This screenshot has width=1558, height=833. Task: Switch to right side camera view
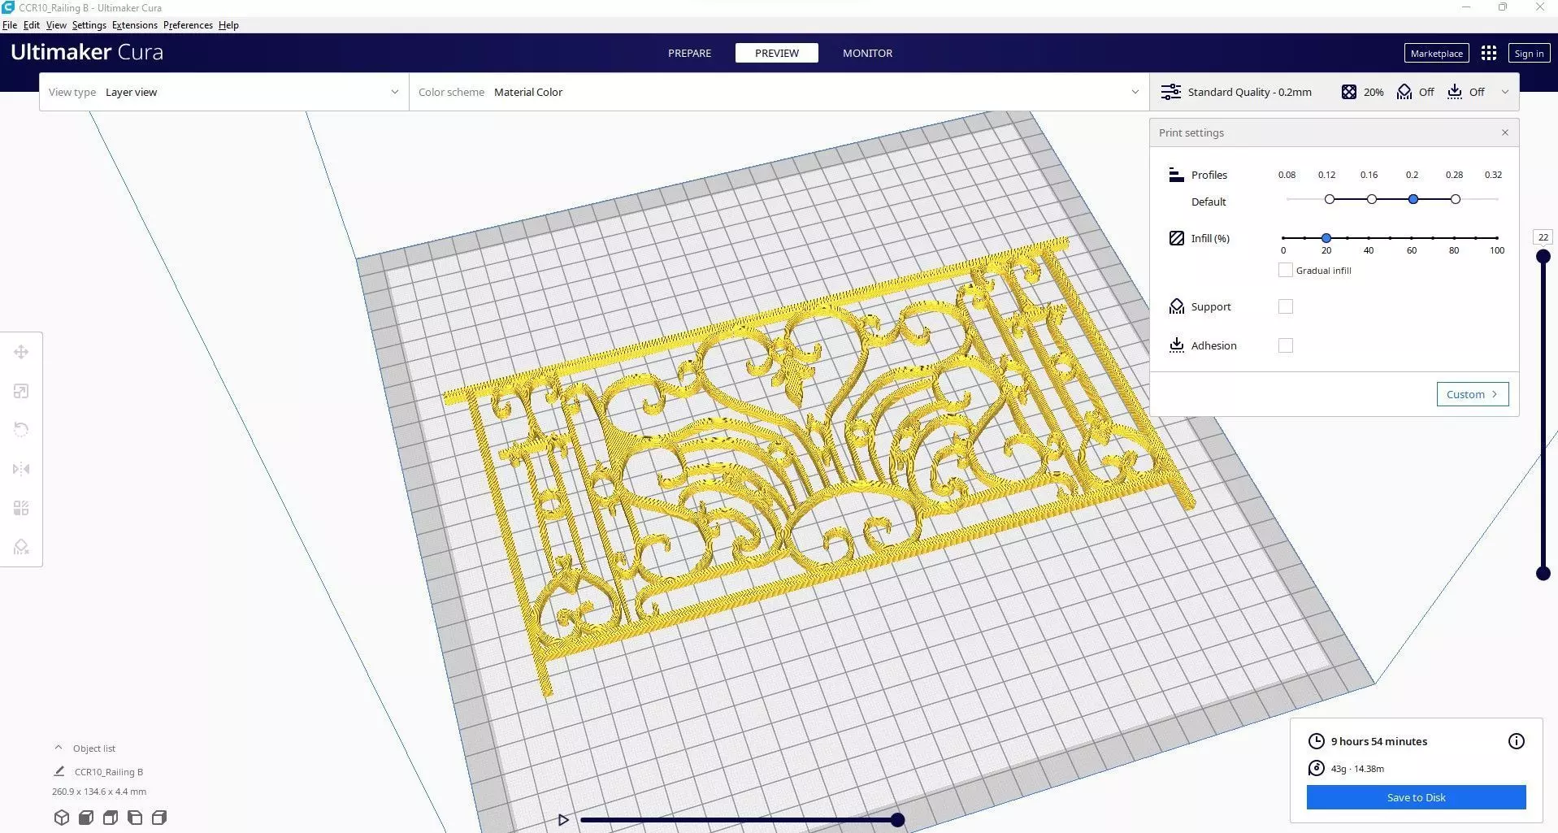coord(159,818)
